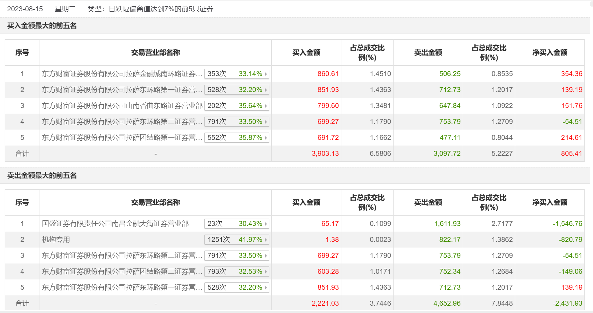Expand the 1251次 41.97% badge for 机构专用
Viewport: 593px width, 313px height.
click(x=237, y=240)
